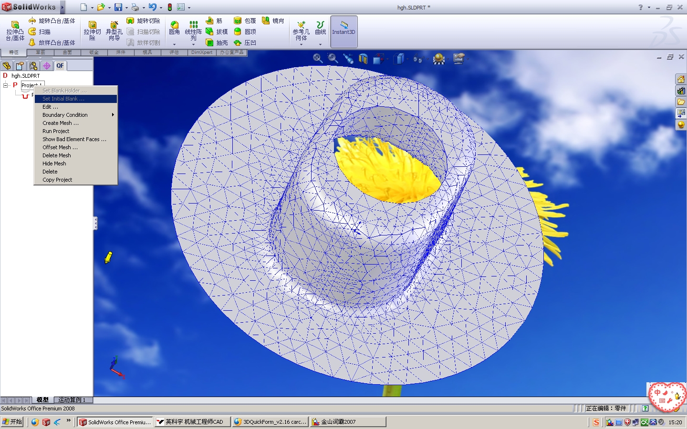
Task: Open the Options checklist icon
Action: pyautogui.click(x=181, y=7)
